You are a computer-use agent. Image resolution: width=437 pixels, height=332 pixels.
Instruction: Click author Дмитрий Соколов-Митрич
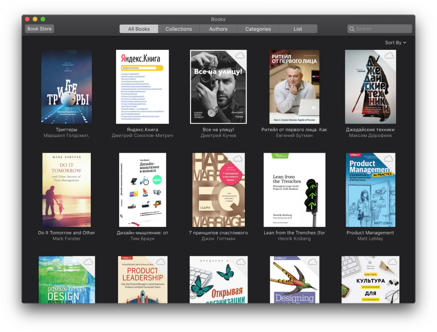[143, 135]
